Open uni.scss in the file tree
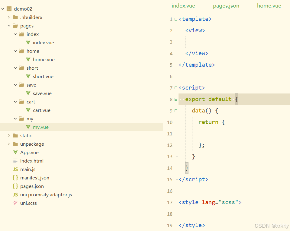The width and height of the screenshot is (290, 231). [x=28, y=203]
